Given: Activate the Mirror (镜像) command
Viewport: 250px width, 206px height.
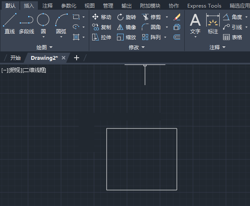Looking at the screenshot, I should coord(126,27).
